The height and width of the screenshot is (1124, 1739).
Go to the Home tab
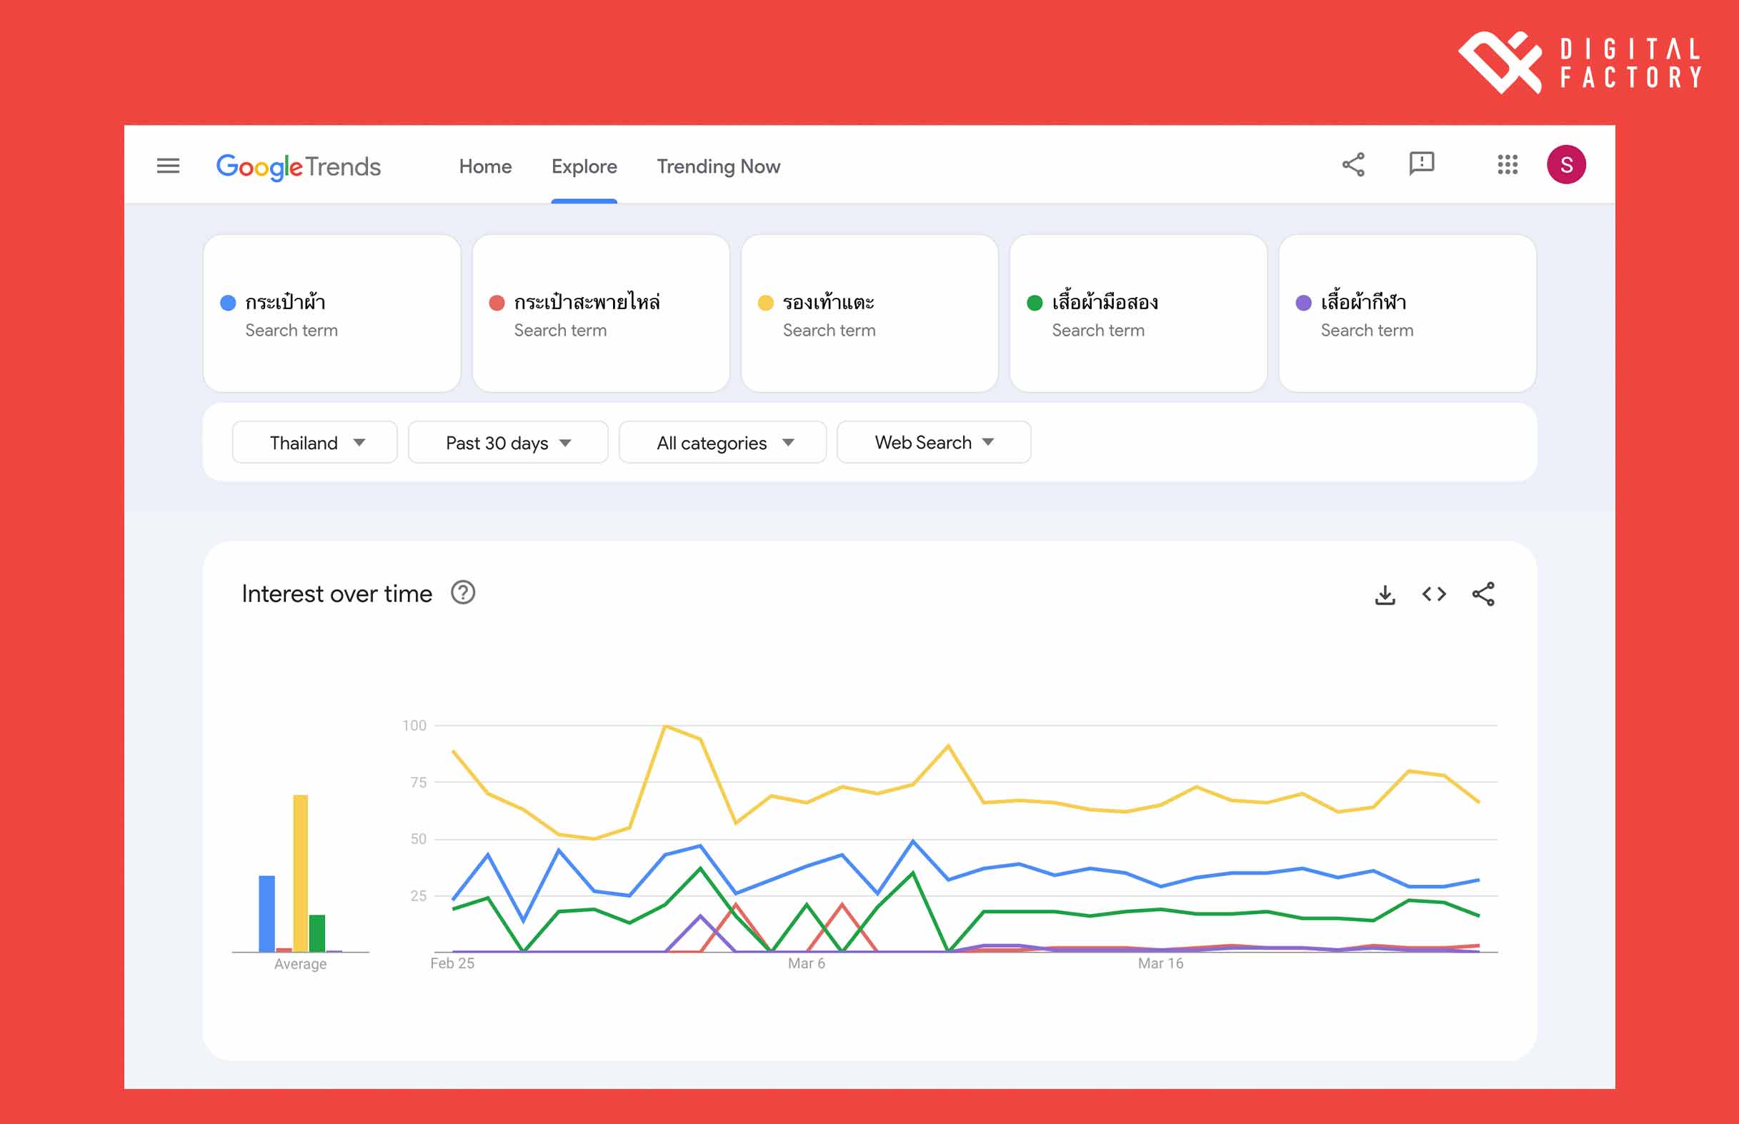(x=484, y=166)
